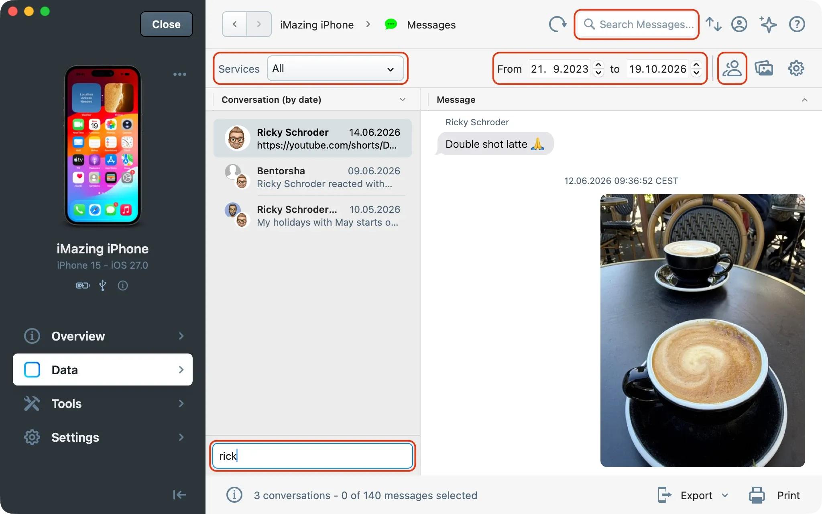Click the Search Messages field
Viewport: 822px width, 514px height.
tap(637, 24)
